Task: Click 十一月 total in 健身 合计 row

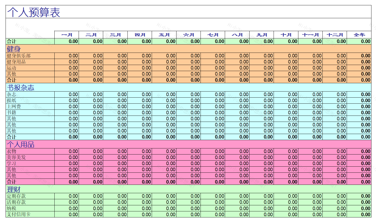Action: tap(311, 80)
